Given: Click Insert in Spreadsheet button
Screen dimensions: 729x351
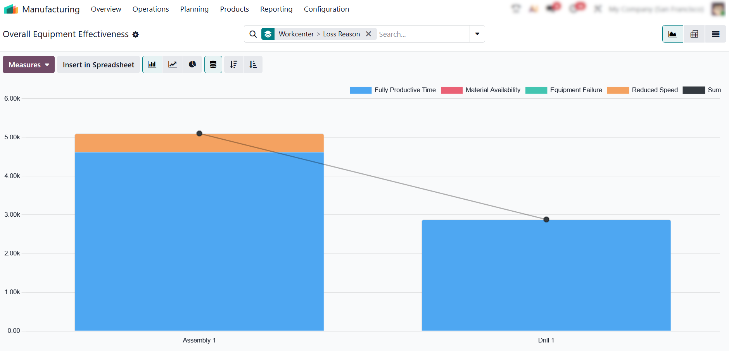Looking at the screenshot, I should [x=98, y=65].
